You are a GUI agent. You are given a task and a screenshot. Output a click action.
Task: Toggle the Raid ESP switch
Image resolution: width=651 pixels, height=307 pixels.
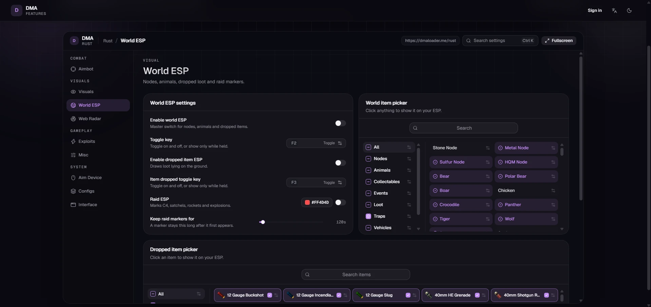[x=340, y=202]
